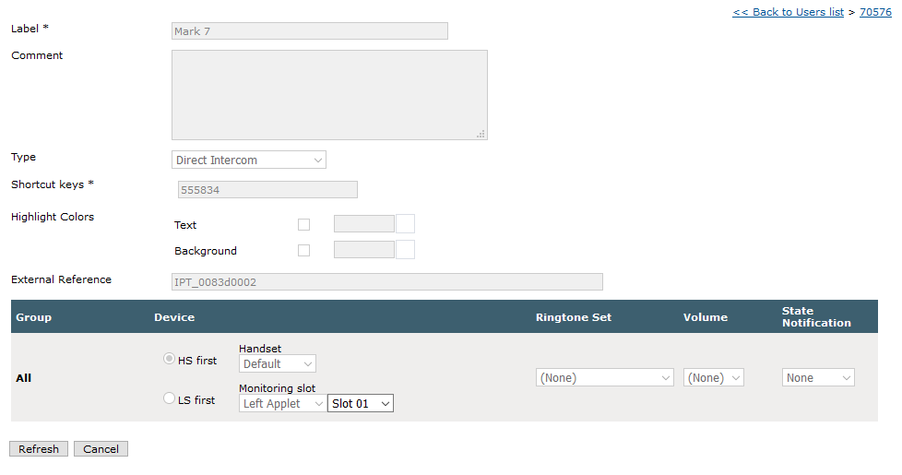Open the Text color swatch picker
The width and height of the screenshot is (902, 475).
pyautogui.click(x=405, y=224)
